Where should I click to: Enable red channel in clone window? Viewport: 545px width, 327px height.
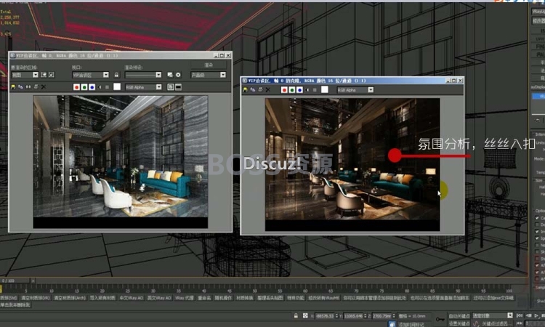284,89
